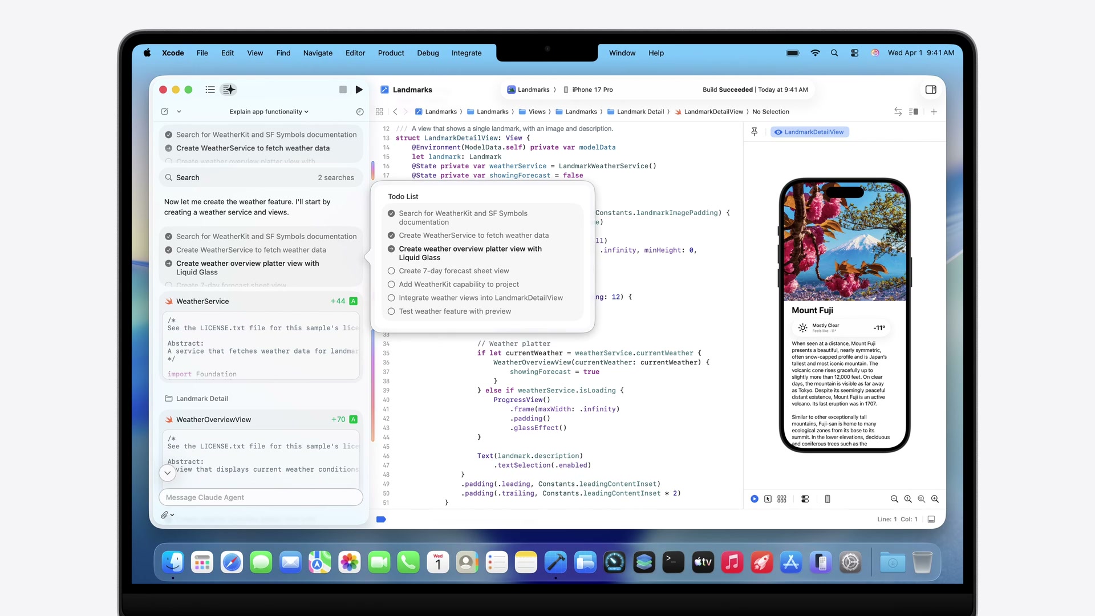
Task: Click into the Message Claude Agent field
Action: [261, 497]
